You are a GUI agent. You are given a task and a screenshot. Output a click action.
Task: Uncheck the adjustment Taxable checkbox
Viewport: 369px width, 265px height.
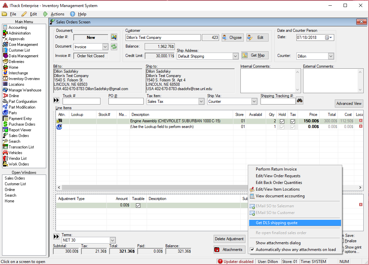(x=138, y=205)
